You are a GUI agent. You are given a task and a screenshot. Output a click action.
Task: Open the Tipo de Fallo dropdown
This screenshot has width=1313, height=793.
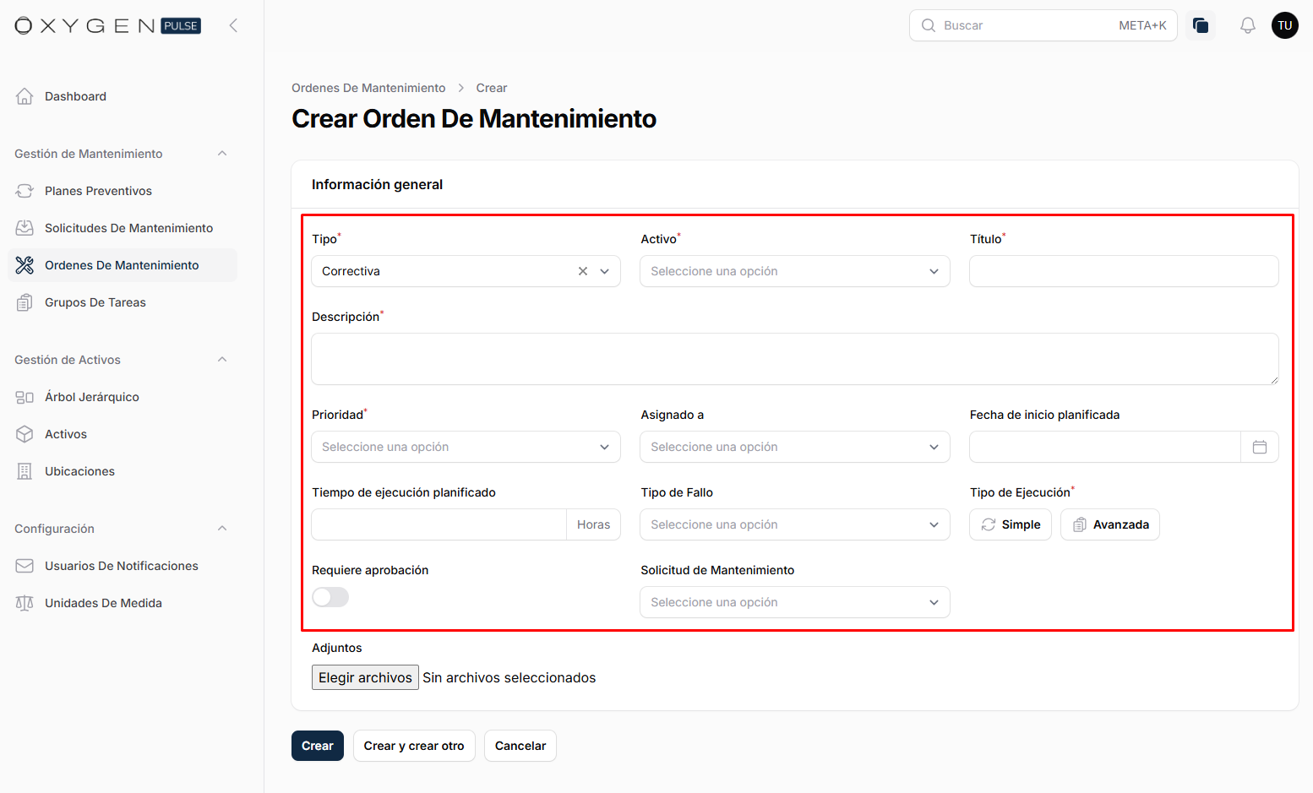(794, 524)
